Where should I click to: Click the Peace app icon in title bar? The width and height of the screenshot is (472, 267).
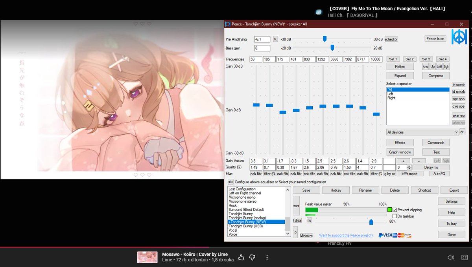[x=227, y=24]
